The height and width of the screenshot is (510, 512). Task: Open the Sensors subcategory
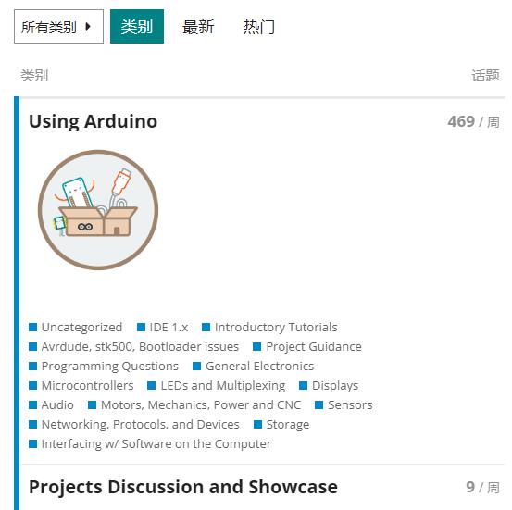[x=350, y=404]
